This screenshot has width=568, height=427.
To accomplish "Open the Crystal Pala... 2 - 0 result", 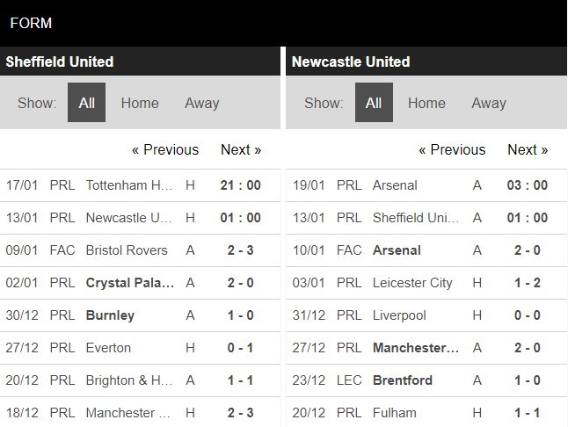I will click(140, 283).
